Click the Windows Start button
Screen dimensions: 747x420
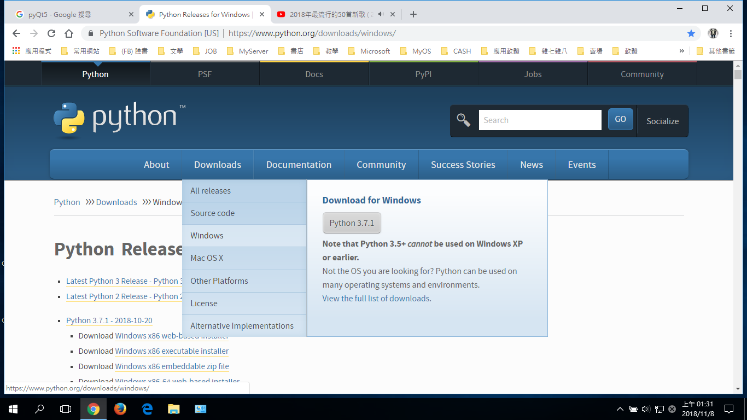13,409
